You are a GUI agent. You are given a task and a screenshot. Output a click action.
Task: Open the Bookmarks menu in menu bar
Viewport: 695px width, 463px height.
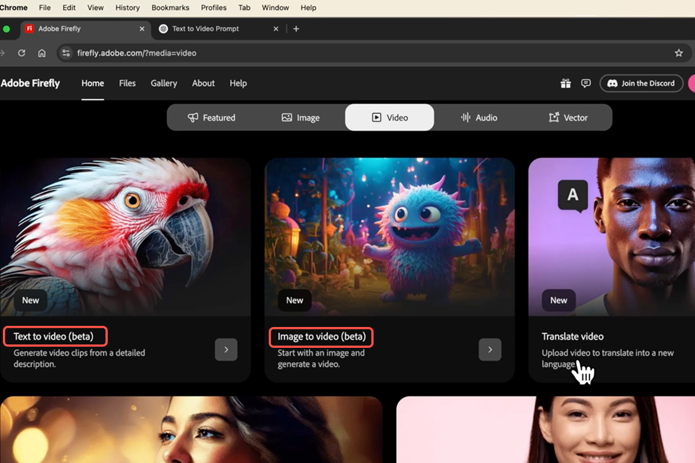pyautogui.click(x=170, y=8)
